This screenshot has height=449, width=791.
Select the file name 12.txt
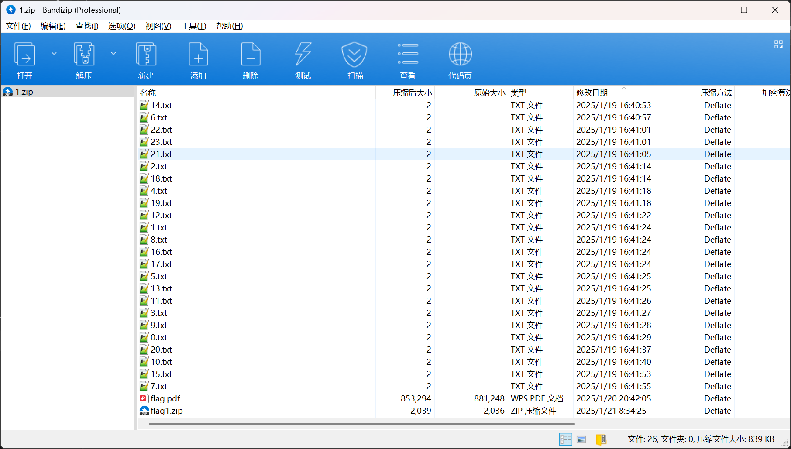(x=161, y=215)
